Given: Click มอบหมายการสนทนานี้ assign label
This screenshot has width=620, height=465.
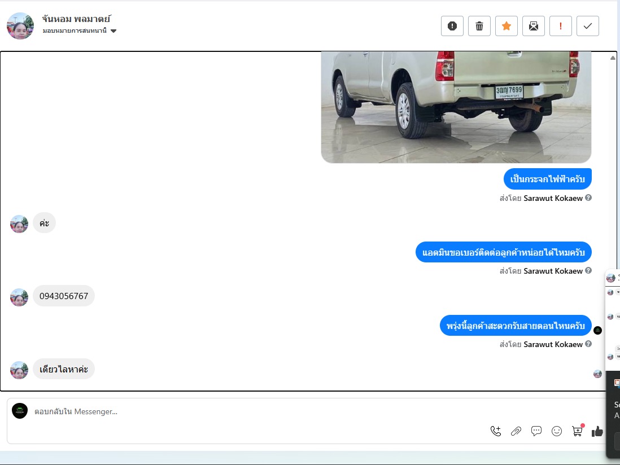Looking at the screenshot, I should click(75, 30).
